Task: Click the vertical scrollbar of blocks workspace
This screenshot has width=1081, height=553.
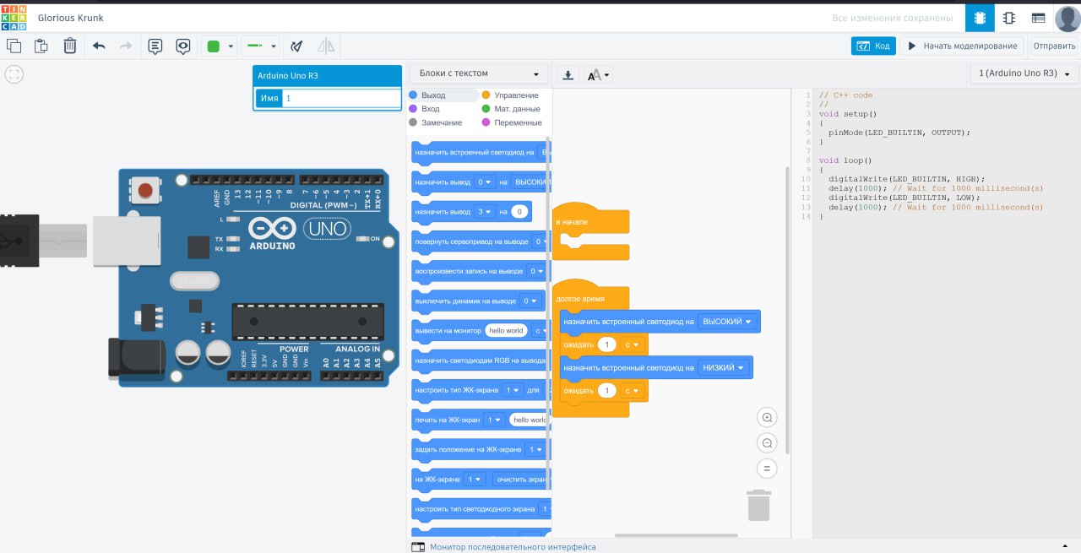Action: 787,309
